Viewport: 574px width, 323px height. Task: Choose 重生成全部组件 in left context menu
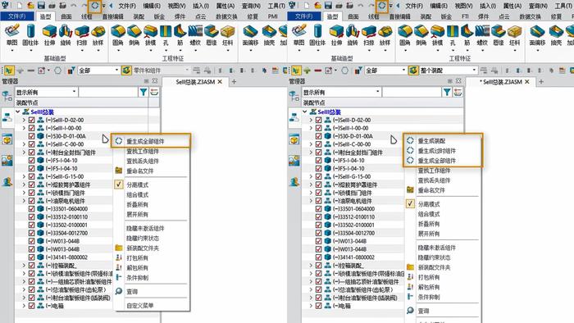click(151, 141)
